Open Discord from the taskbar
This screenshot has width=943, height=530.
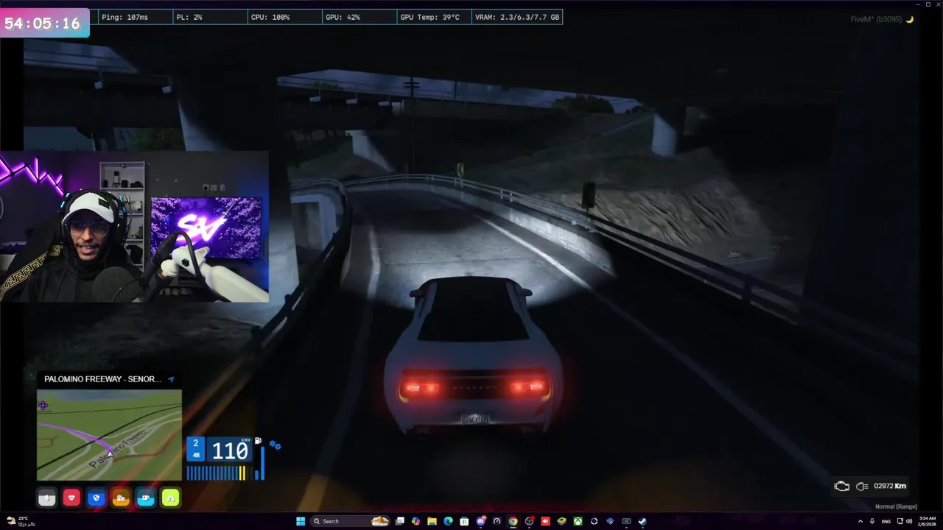[x=481, y=521]
